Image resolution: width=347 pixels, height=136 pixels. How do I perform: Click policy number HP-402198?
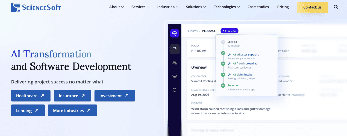pyautogui.click(x=199, y=51)
